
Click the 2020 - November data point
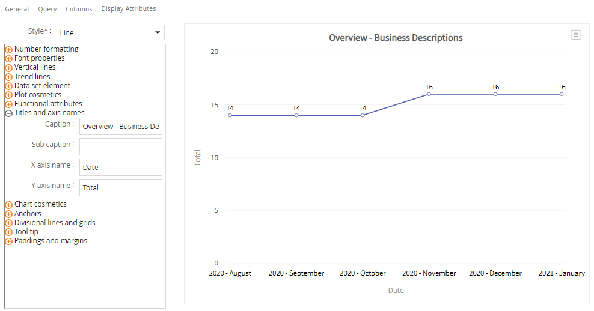(x=429, y=94)
